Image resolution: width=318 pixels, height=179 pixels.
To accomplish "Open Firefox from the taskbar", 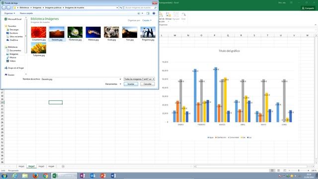I will (x=35, y=176).
